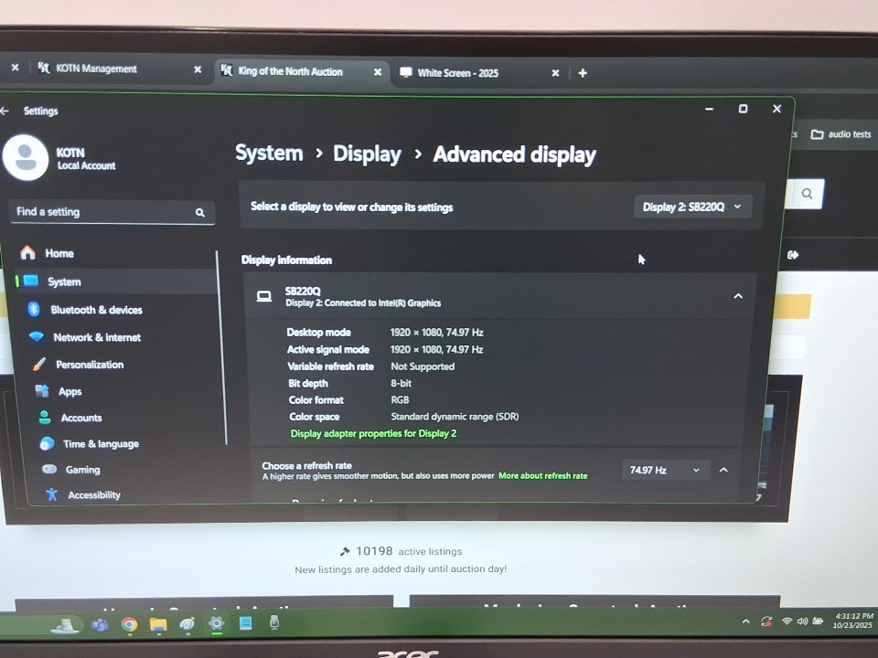878x658 pixels.
Task: Collapse the SB220Q display information section
Action: 738,296
